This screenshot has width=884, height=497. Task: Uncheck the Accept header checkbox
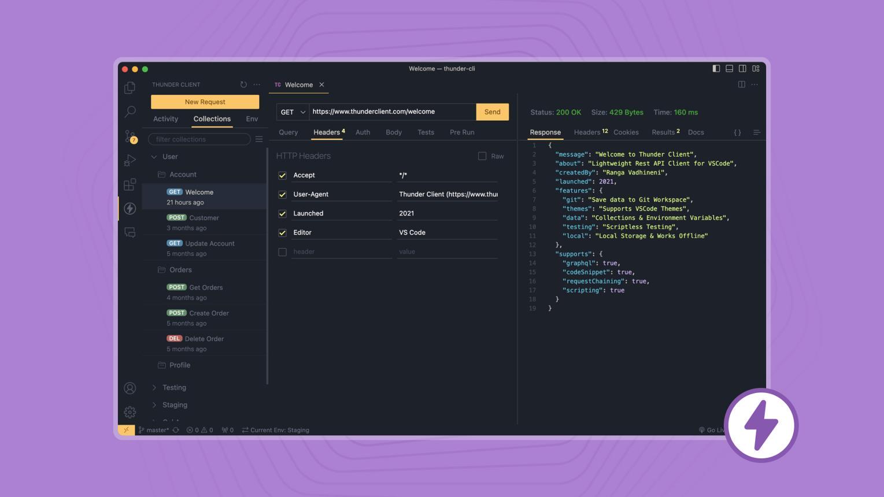click(283, 175)
